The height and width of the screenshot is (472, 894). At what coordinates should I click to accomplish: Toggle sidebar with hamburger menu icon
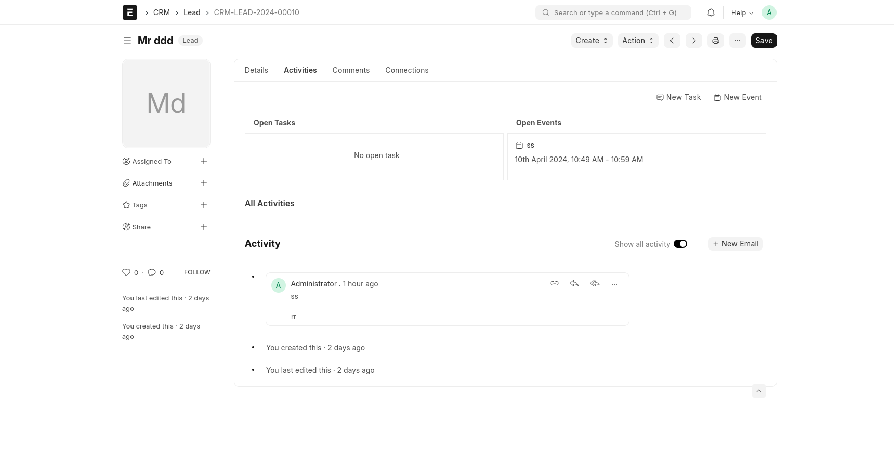click(x=127, y=41)
